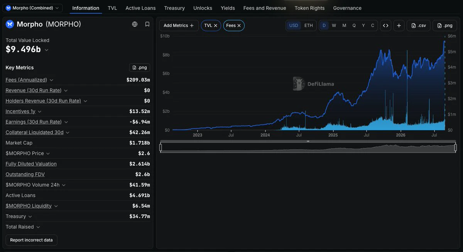Image resolution: width=463 pixels, height=252 pixels.
Task: Open the Information tab
Action: [86, 8]
